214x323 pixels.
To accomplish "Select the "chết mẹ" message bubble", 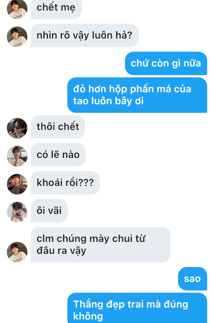I will 56,9.
